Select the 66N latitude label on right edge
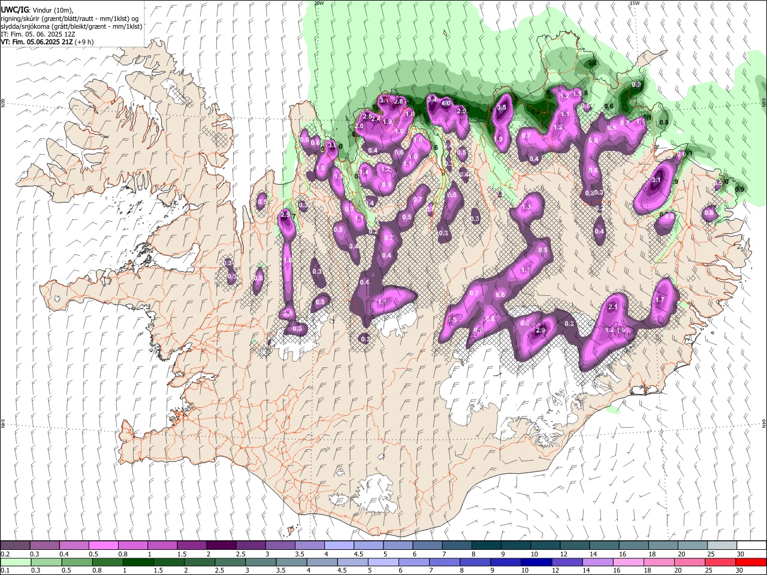Image resolution: width=767 pixels, height=575 pixels. point(764,101)
